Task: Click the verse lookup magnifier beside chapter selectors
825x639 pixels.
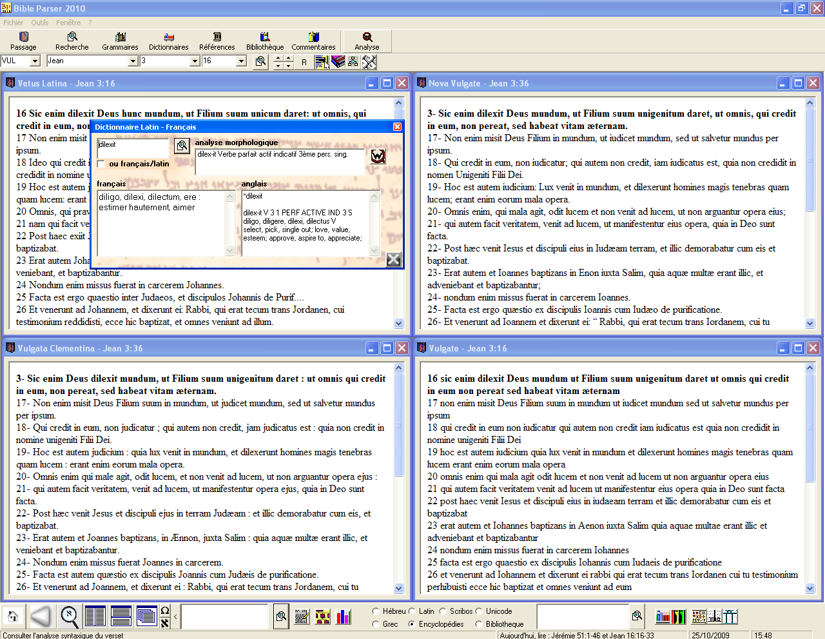Action: [260, 61]
